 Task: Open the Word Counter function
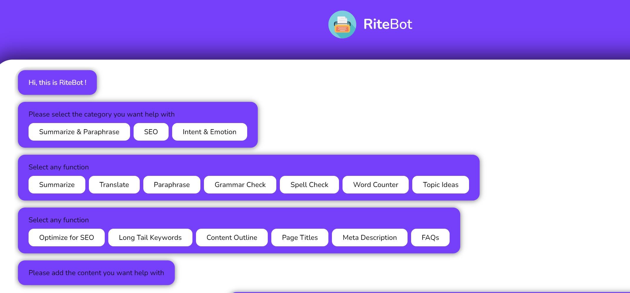coord(375,185)
